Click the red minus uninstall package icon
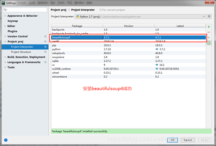This screenshot has height=146, width=216. tap(209, 32)
